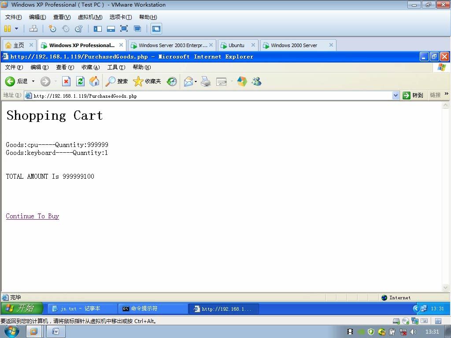Screen dimensions: 451x338
Task: Pause the virtual machine with the yellow pause icon
Action: point(7,29)
